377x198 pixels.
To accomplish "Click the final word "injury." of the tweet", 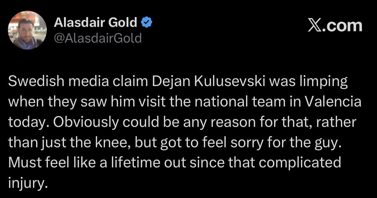I will [x=27, y=183].
